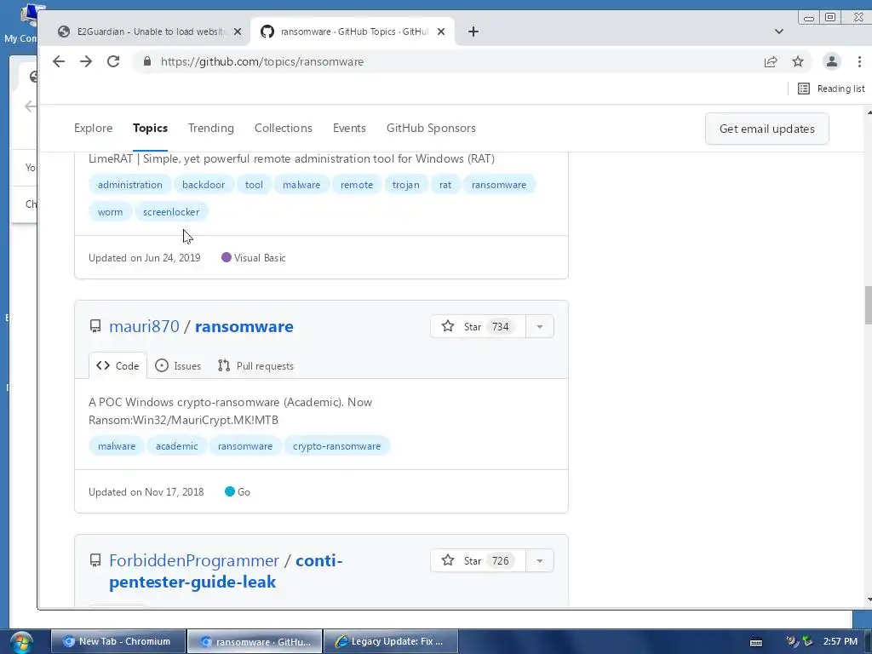Switch to Legacy Update taskbar item
This screenshot has height=654, width=872.
pos(391,641)
